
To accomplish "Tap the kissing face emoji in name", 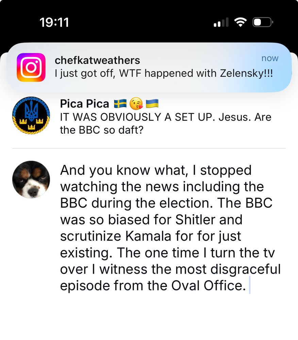I will 136,103.
